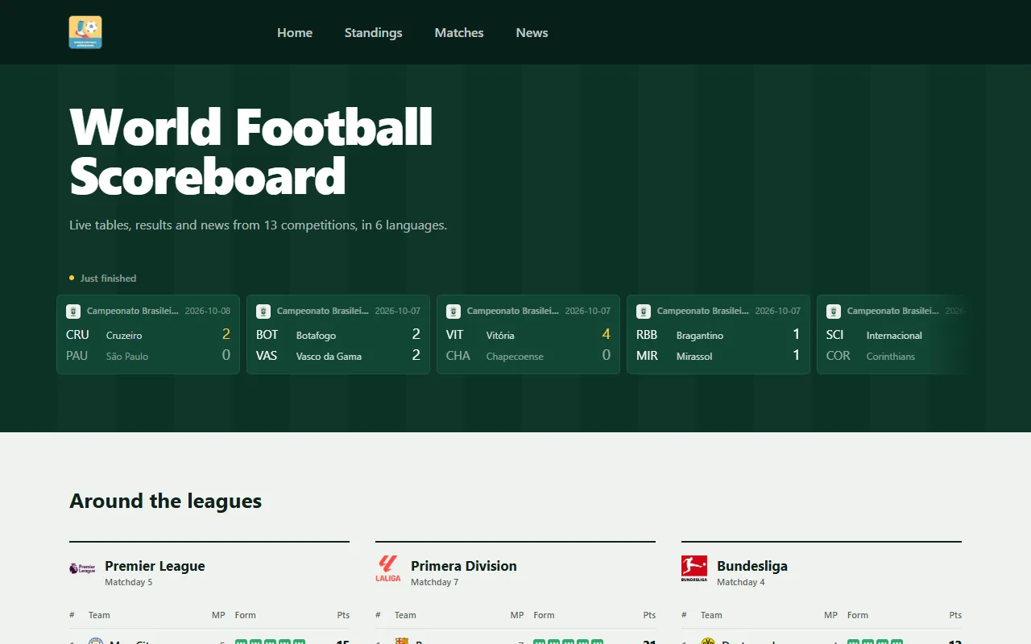Image resolution: width=1031 pixels, height=644 pixels.
Task: Click the MIR abbreviation on the Bragantino card
Action: [x=647, y=356]
